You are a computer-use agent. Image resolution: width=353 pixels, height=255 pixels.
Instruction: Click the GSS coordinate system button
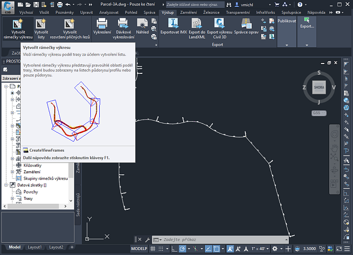pyautogui.click(x=318, y=113)
